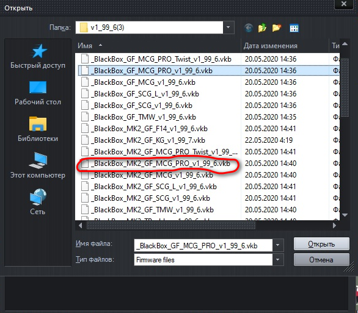Sort files by Имя column header
Screen dimensions: 358x313
tap(158, 46)
